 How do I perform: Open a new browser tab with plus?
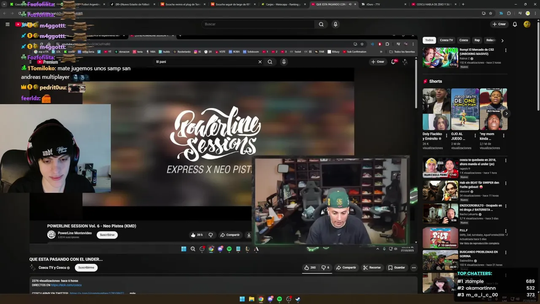click(x=463, y=4)
